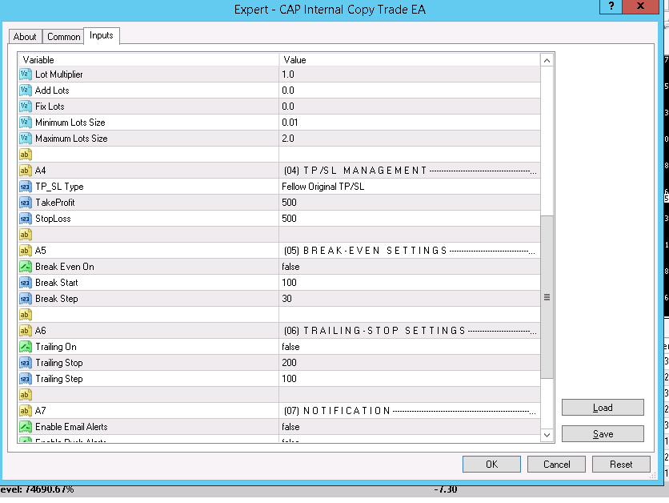Edit Break Start value 100
This screenshot has height=503, width=669.
click(x=410, y=283)
